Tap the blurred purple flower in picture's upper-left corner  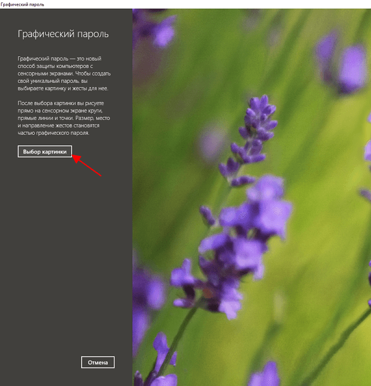pos(155,28)
